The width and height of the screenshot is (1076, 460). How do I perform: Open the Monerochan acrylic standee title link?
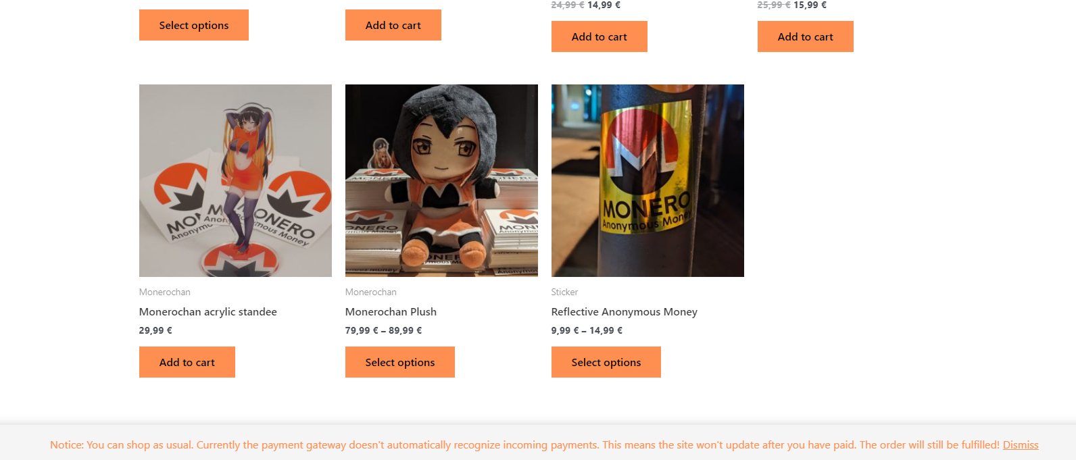point(208,311)
